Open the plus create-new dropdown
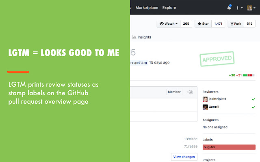The image size is (260, 162). (x=239, y=8)
